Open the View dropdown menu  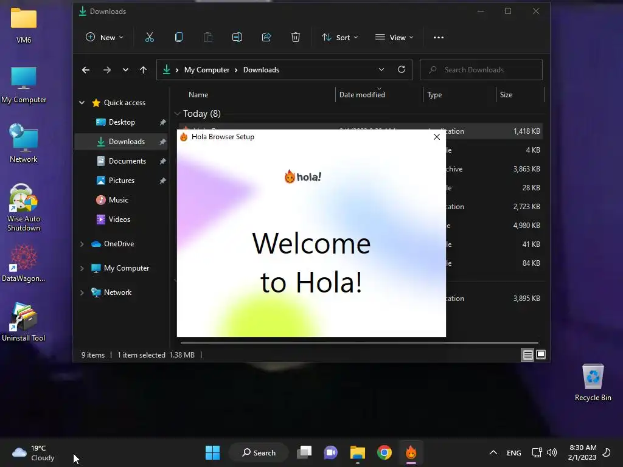pos(394,37)
